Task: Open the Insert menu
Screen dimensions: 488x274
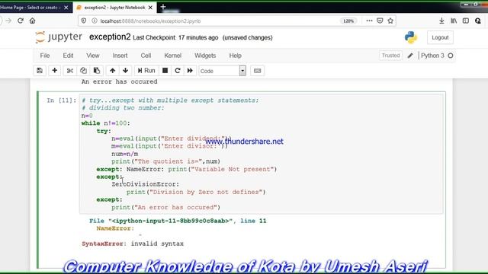Action: coord(120,56)
